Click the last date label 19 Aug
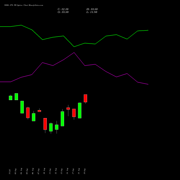This screenshot has height=180, width=180. pos(85,171)
